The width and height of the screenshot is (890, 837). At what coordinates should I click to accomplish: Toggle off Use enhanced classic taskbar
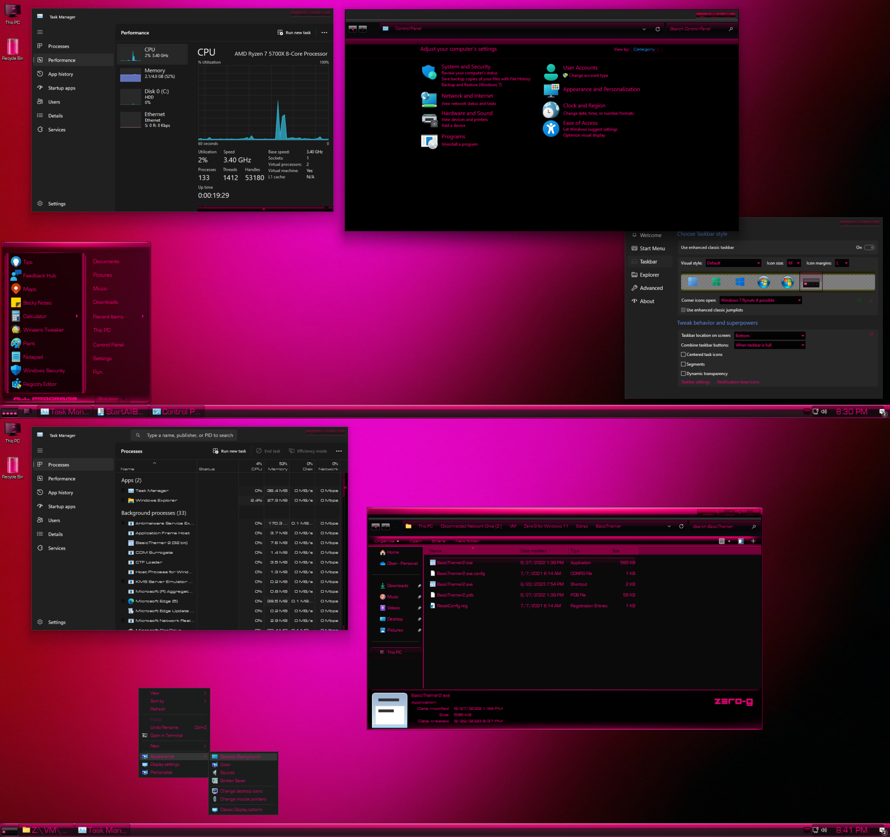click(x=869, y=247)
